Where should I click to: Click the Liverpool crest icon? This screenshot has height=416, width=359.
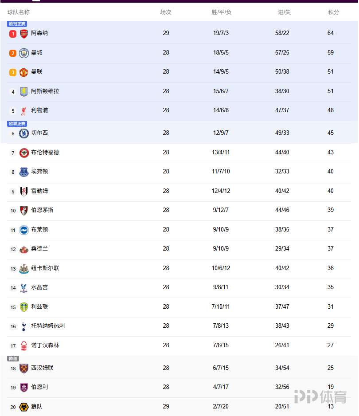coord(24,110)
